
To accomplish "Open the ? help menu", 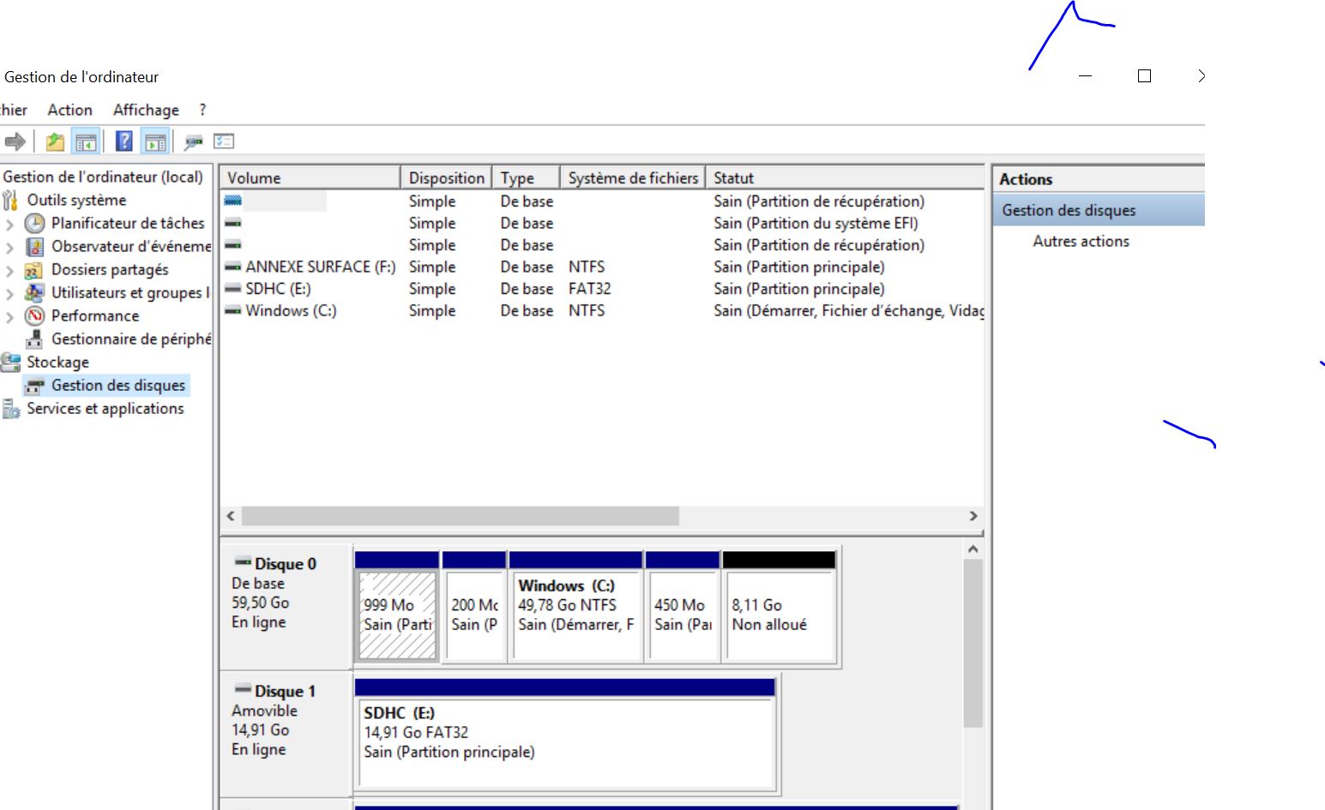I will coord(202,110).
